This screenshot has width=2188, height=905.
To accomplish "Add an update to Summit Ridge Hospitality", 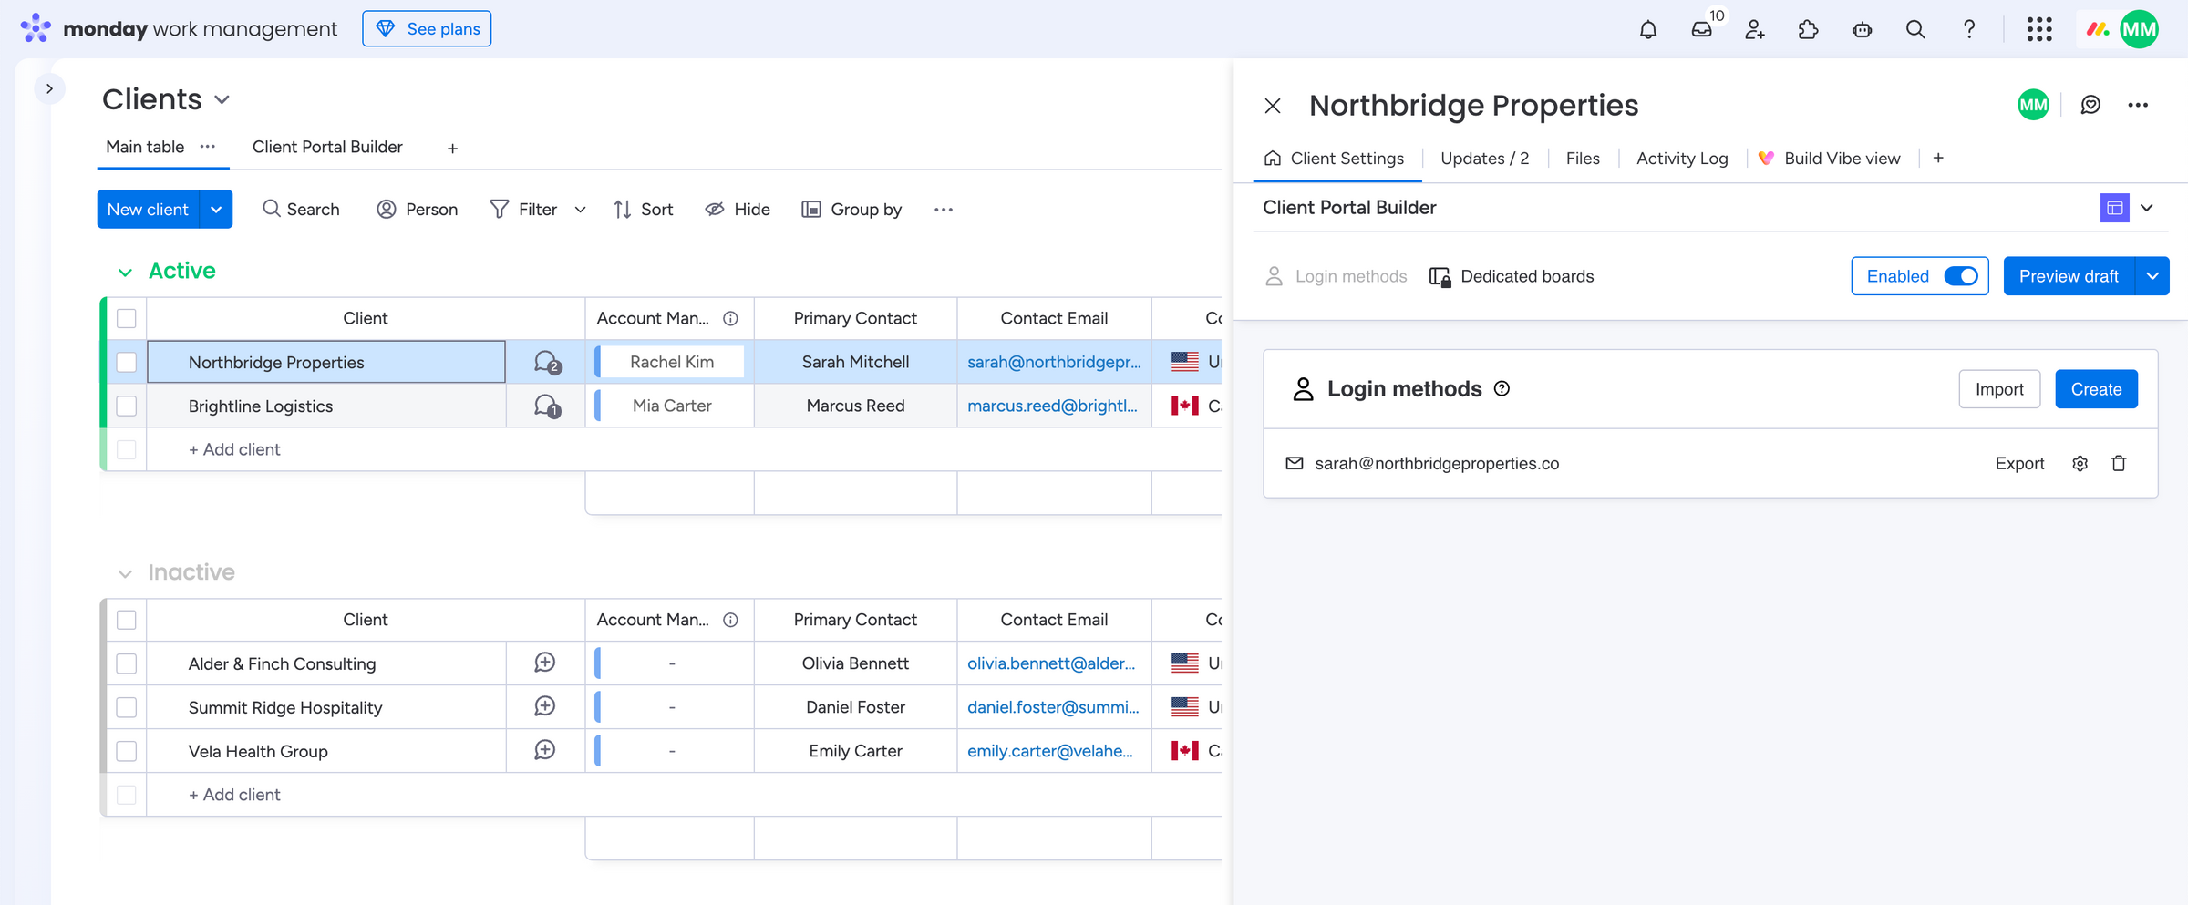I will [545, 706].
